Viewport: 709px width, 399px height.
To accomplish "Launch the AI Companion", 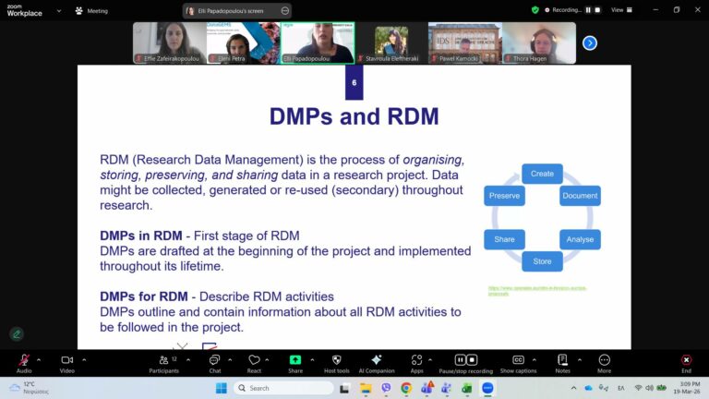I will (376, 360).
